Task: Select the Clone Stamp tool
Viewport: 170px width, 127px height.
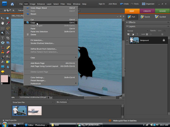Action: click(3, 52)
